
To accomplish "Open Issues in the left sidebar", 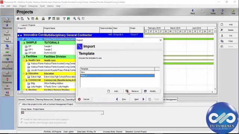I will coord(7,87).
